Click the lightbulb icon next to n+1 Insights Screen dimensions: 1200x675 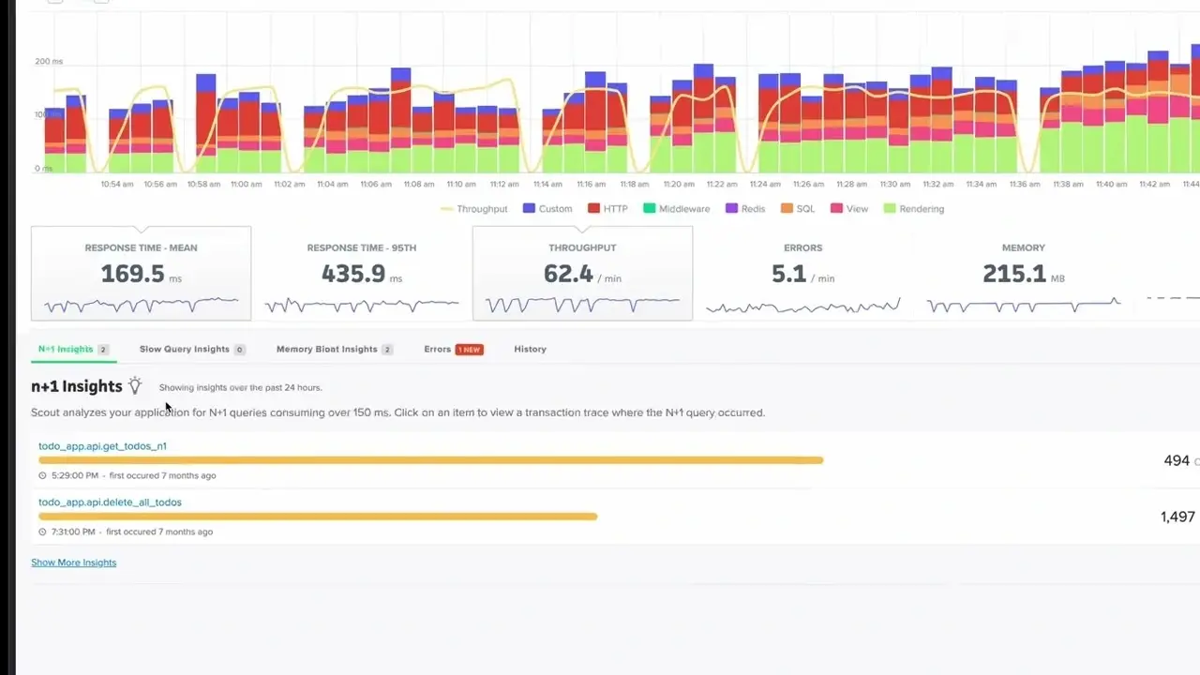click(x=135, y=385)
